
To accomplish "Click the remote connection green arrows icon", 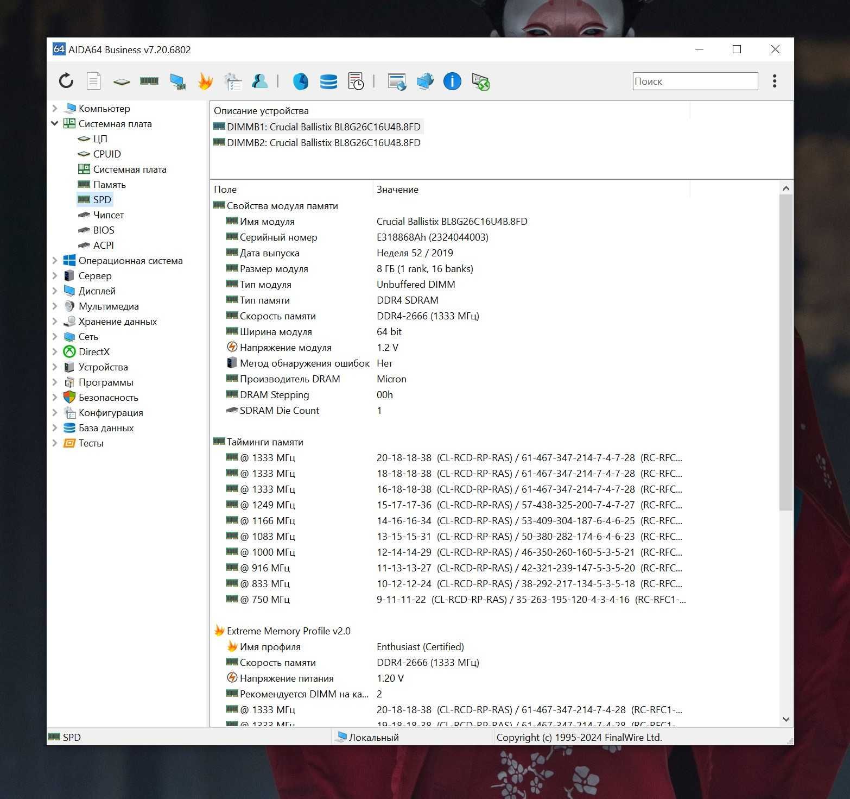I will pos(480,81).
